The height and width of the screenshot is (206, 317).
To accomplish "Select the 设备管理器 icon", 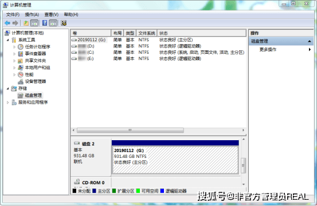I will pos(21,81).
